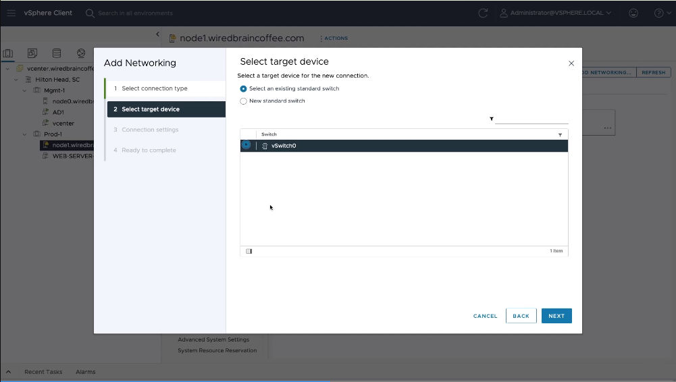Switch to Networking inventory icon

(81, 53)
